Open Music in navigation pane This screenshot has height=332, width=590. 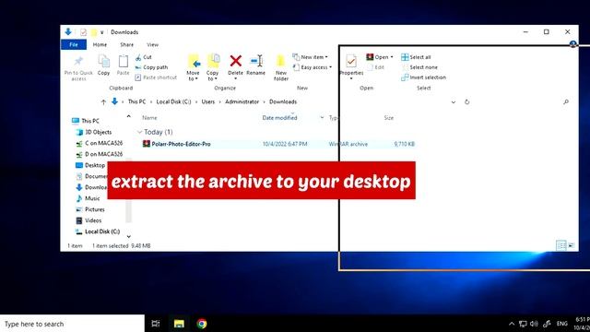[x=88, y=198]
